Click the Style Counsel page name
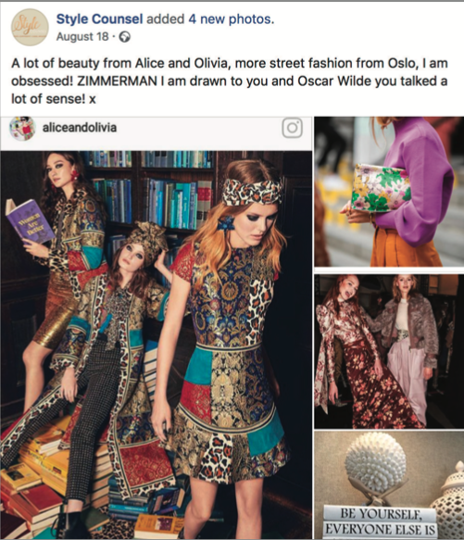This screenshot has height=540, width=464. pos(99,19)
